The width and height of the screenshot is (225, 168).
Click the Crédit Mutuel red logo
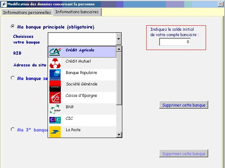coord(55,63)
